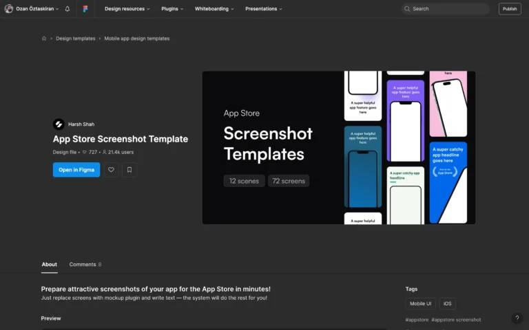Click the #appstore hashtag
This screenshot has height=330, width=529.
[x=417, y=320]
